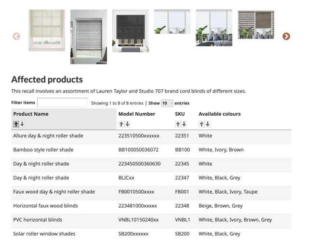
Task: Select SKU column header
Action: click(180, 114)
